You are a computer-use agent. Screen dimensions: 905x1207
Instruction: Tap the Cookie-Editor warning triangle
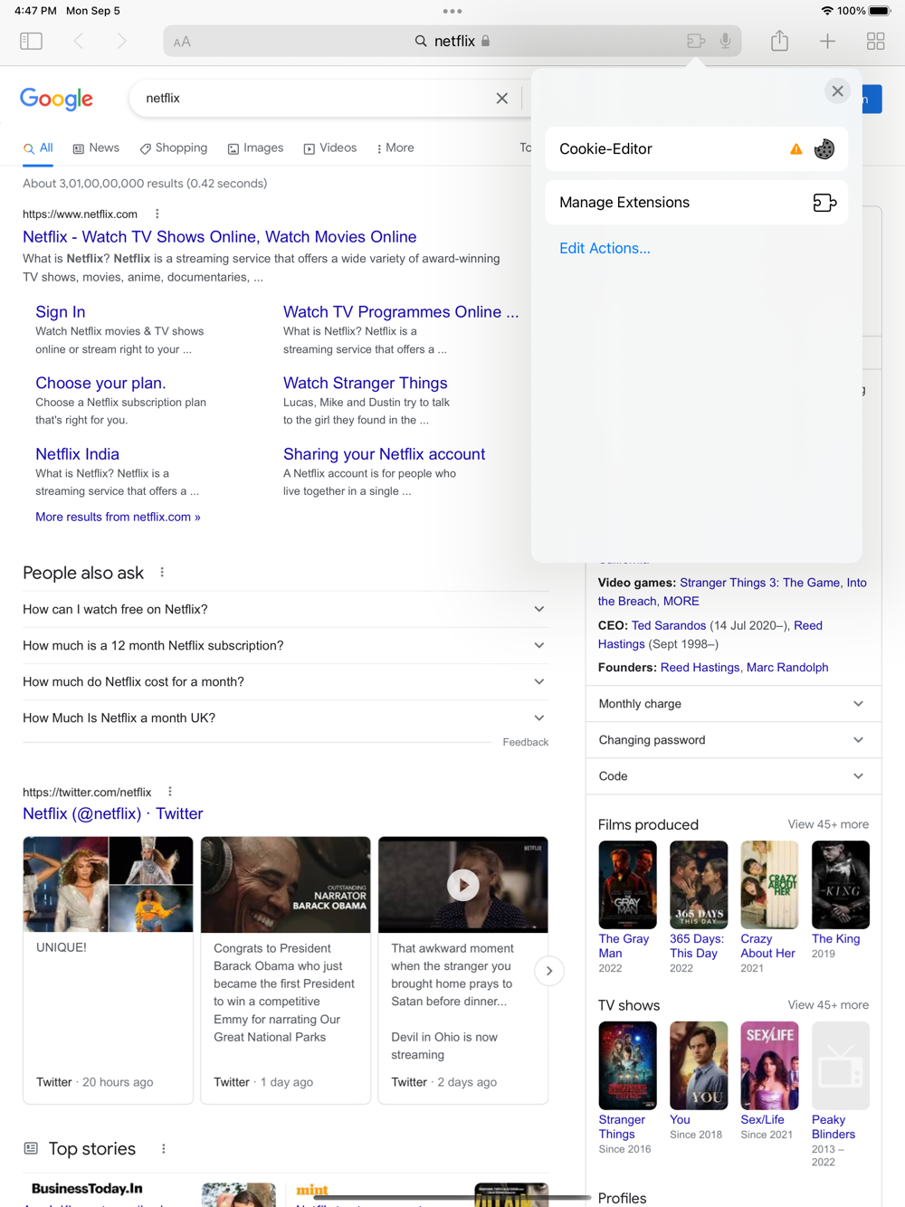[795, 149]
